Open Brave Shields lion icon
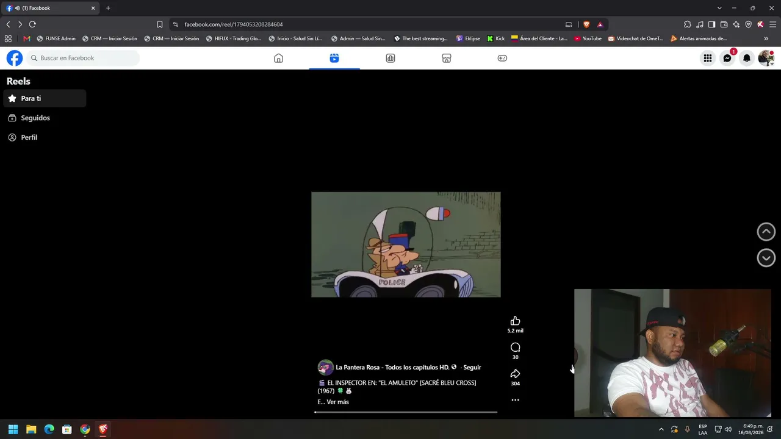 click(x=586, y=24)
